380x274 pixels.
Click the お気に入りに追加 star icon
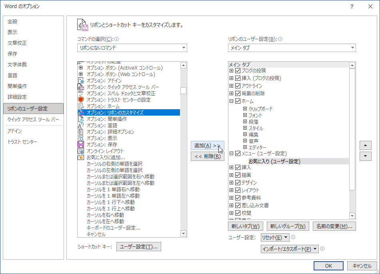(81, 157)
